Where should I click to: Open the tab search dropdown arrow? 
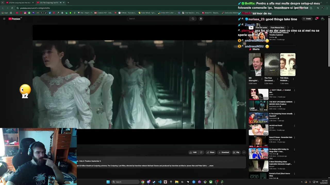[x=3, y=3]
